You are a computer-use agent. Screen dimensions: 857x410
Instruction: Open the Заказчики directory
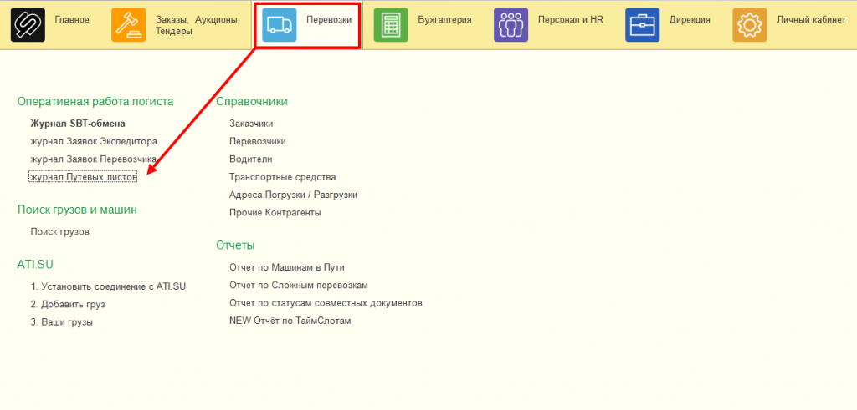[x=251, y=124]
